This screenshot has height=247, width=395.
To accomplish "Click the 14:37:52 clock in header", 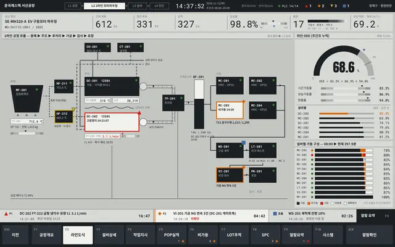I will (x=189, y=6).
